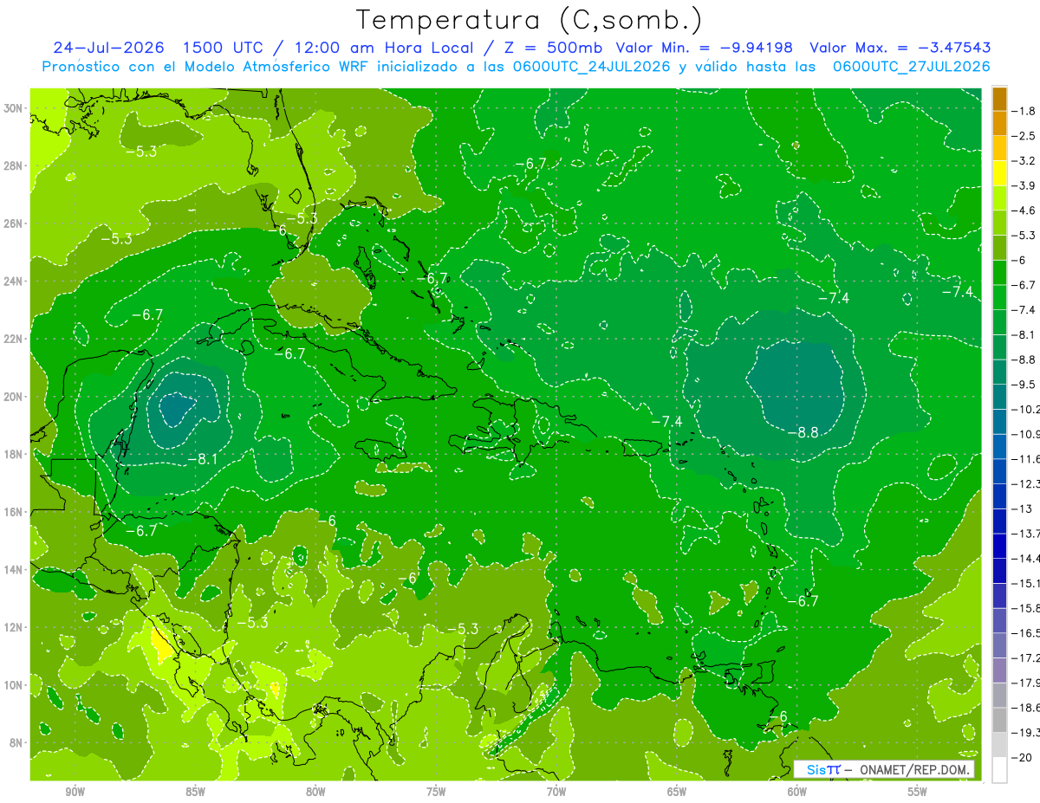This screenshot has width=1040, height=803.
Task: Click the '0600UTC_27JUL2026' valid-until timestamp
Action: tap(912, 67)
